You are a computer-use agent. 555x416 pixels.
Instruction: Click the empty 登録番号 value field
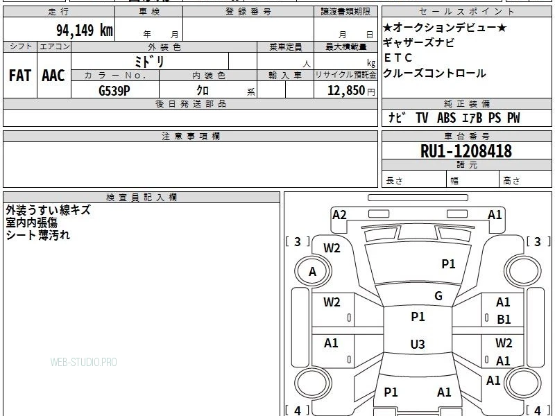click(x=248, y=29)
